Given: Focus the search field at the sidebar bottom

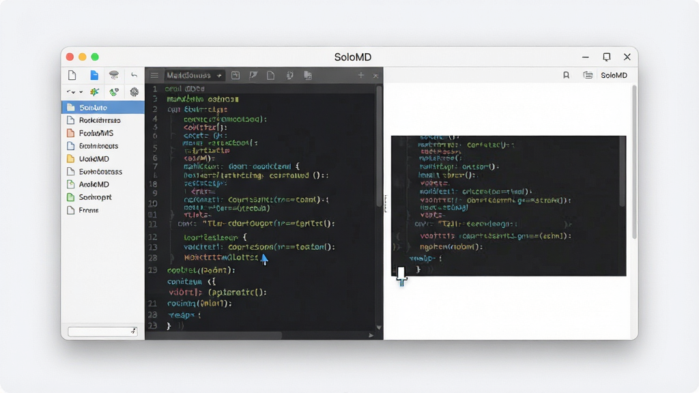Looking at the screenshot, I should 102,331.
